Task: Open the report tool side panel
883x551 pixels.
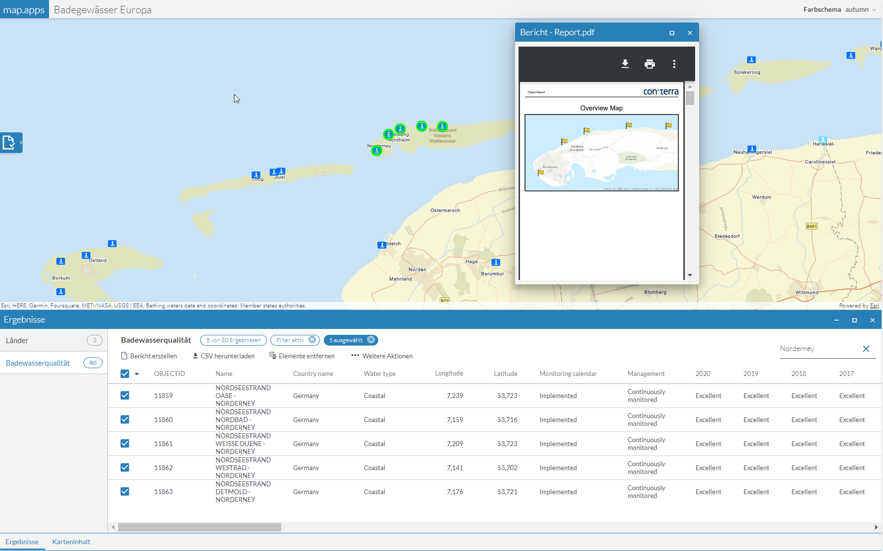Action: (11, 143)
